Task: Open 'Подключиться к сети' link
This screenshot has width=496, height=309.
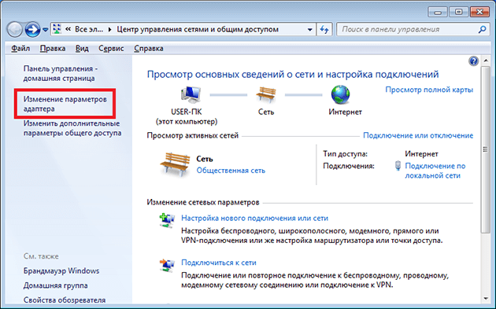Action: (x=219, y=263)
